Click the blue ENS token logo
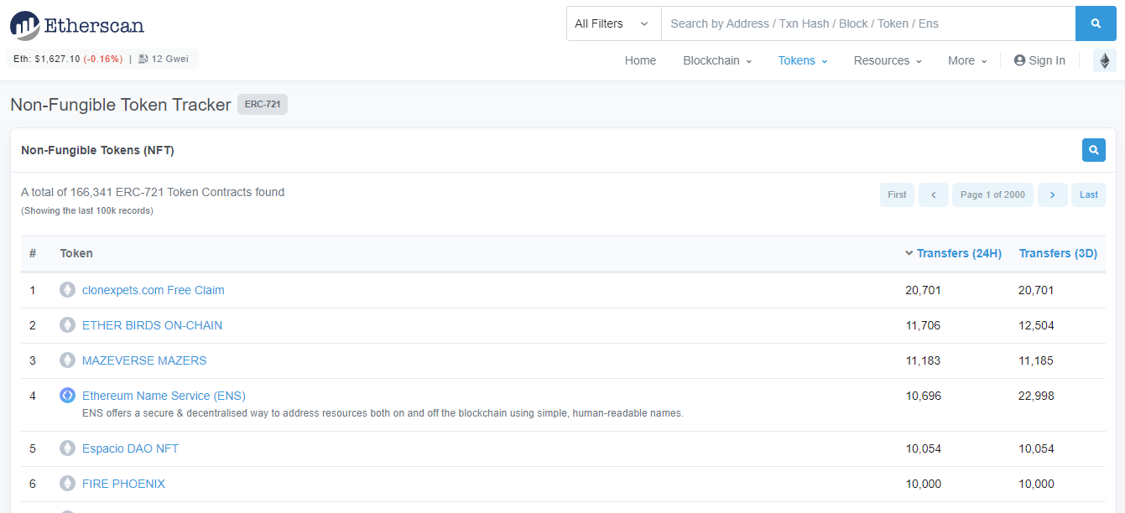Image resolution: width=1125 pixels, height=513 pixels. (x=67, y=396)
